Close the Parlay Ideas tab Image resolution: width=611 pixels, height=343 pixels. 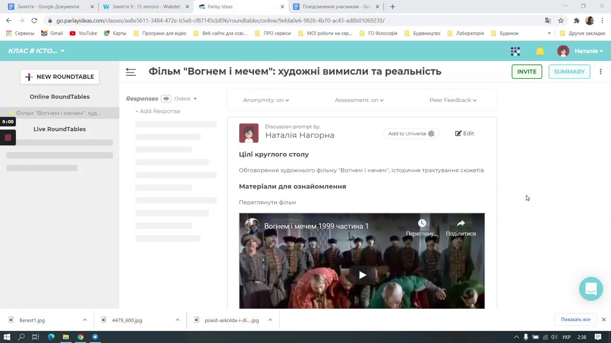pos(282,7)
